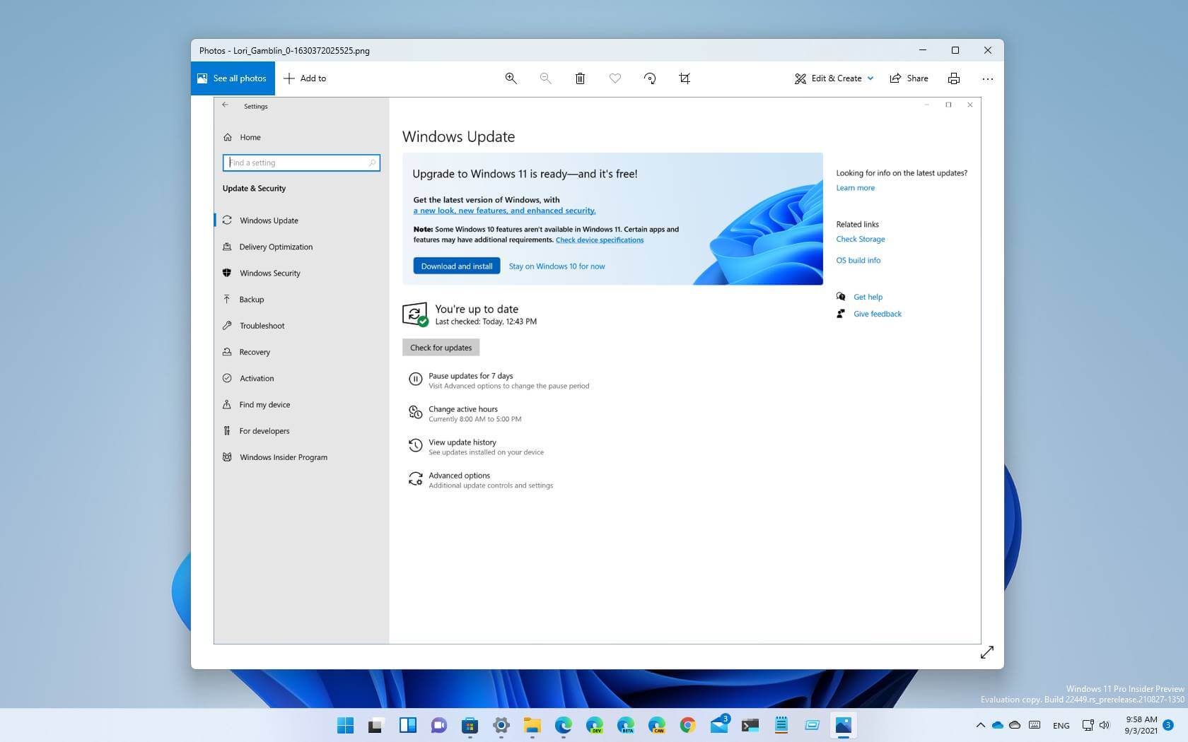The width and height of the screenshot is (1188, 742).
Task: Click the Zoom in magnifier icon
Action: tap(511, 78)
